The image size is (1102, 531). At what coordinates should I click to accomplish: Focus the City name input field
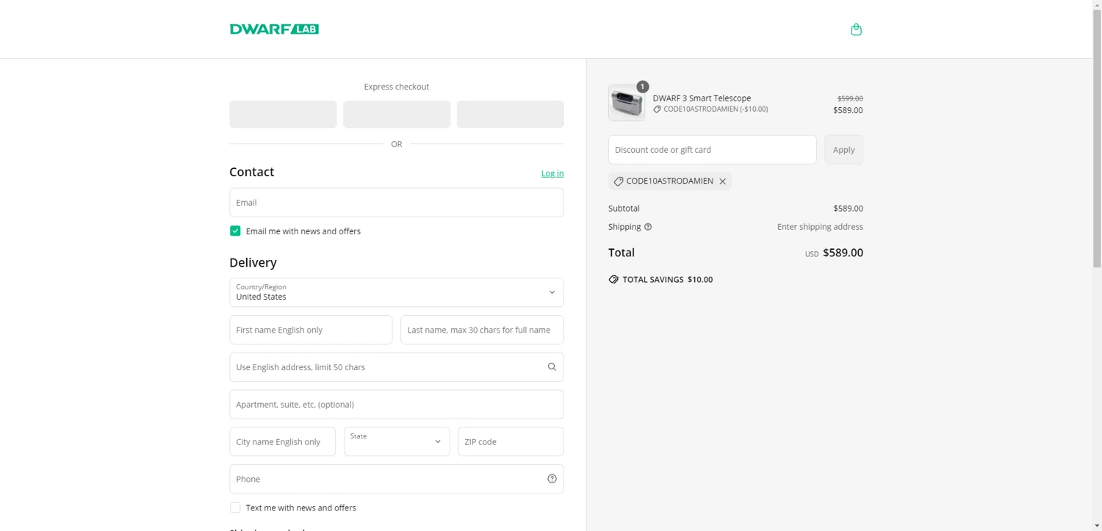point(282,441)
